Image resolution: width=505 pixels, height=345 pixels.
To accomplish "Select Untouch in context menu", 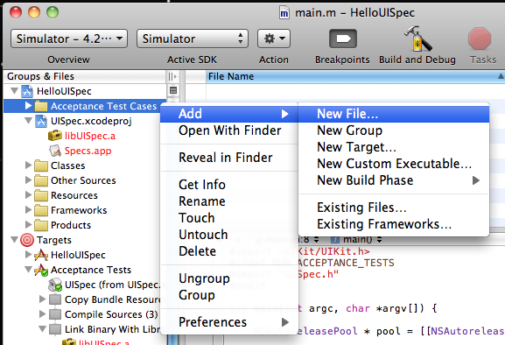I will click(229, 235).
